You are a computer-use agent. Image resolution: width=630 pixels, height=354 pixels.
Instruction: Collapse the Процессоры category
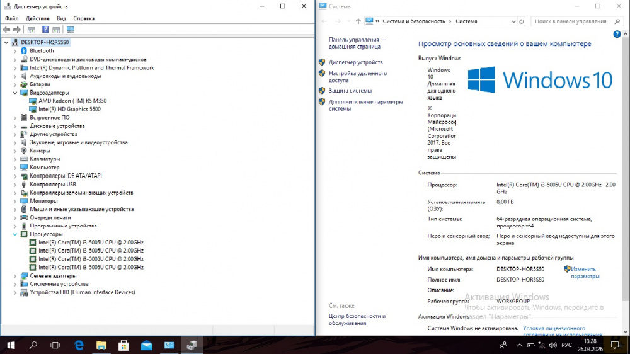click(15, 234)
